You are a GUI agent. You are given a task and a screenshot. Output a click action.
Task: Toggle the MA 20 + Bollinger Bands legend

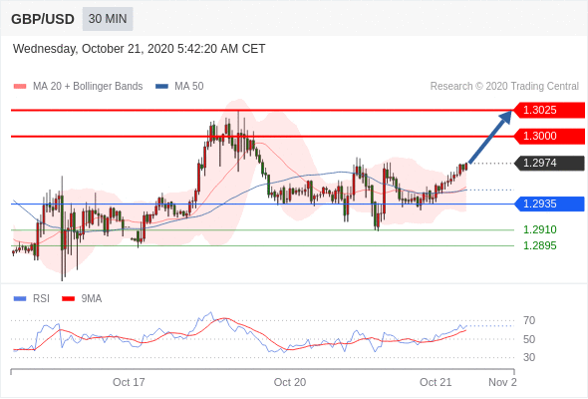78,87
